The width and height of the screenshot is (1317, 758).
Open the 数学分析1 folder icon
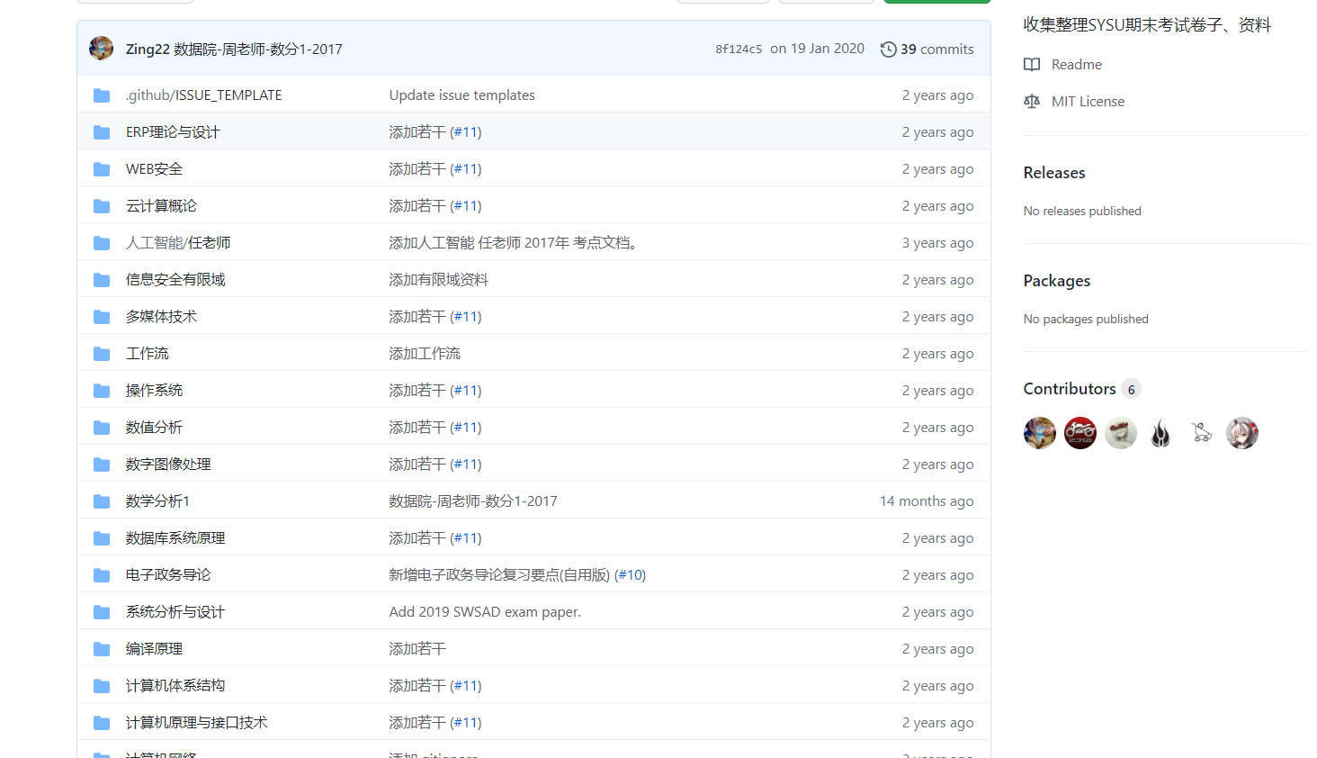click(x=101, y=501)
